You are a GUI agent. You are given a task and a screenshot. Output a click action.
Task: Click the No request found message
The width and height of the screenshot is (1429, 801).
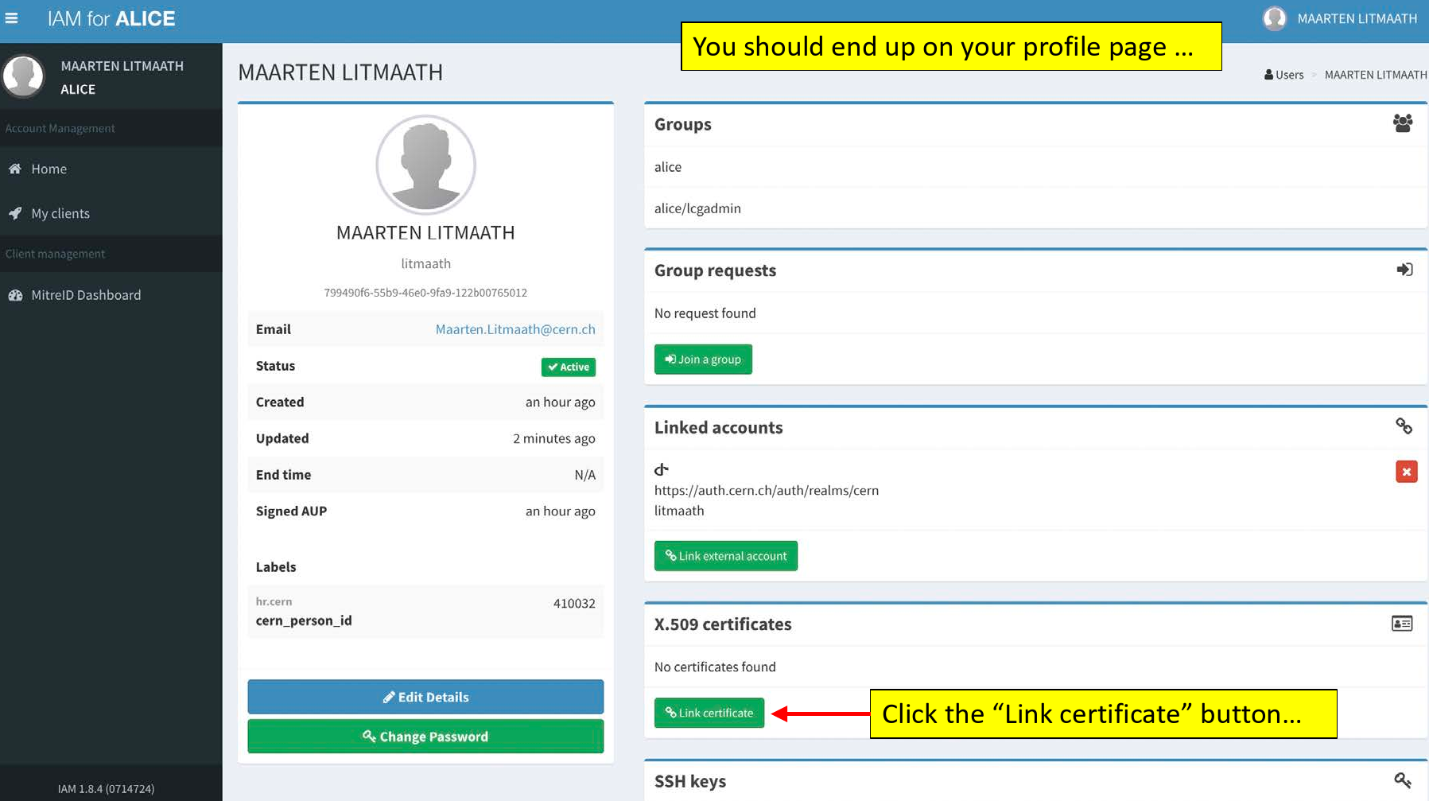[705, 313]
